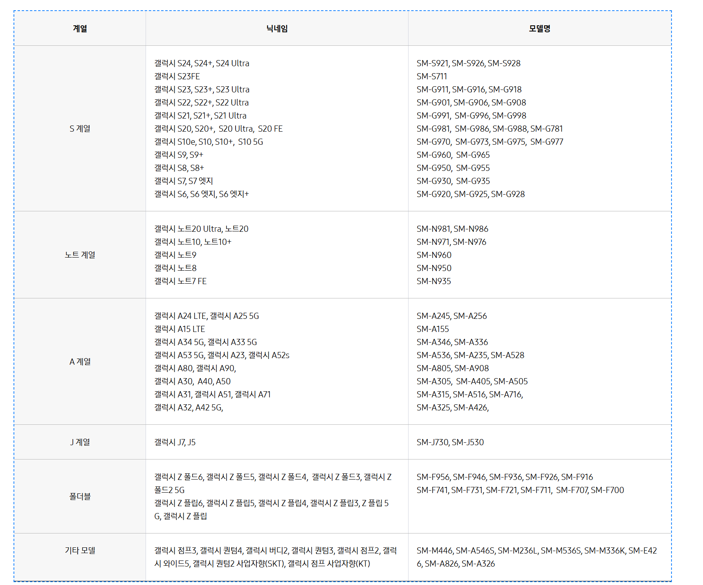Click the 갤럭시 A31, A51, A71 line
Image resolution: width=703 pixels, height=585 pixels.
tap(212, 394)
